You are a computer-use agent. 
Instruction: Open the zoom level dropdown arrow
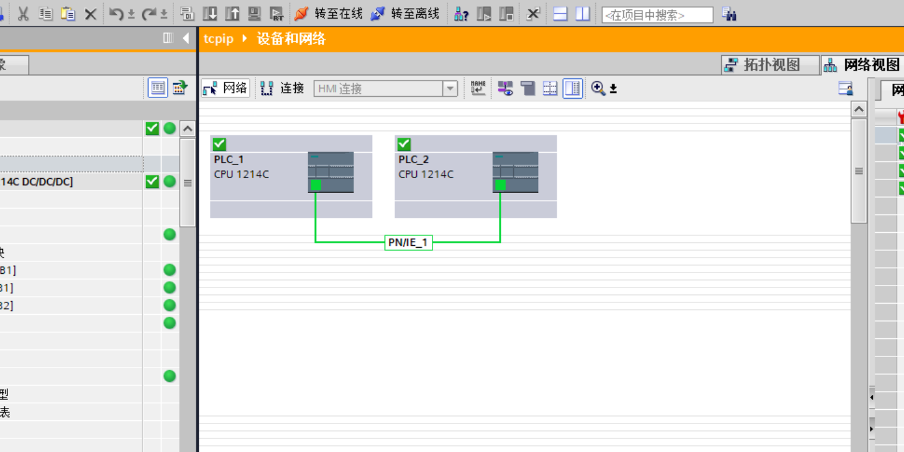point(613,89)
